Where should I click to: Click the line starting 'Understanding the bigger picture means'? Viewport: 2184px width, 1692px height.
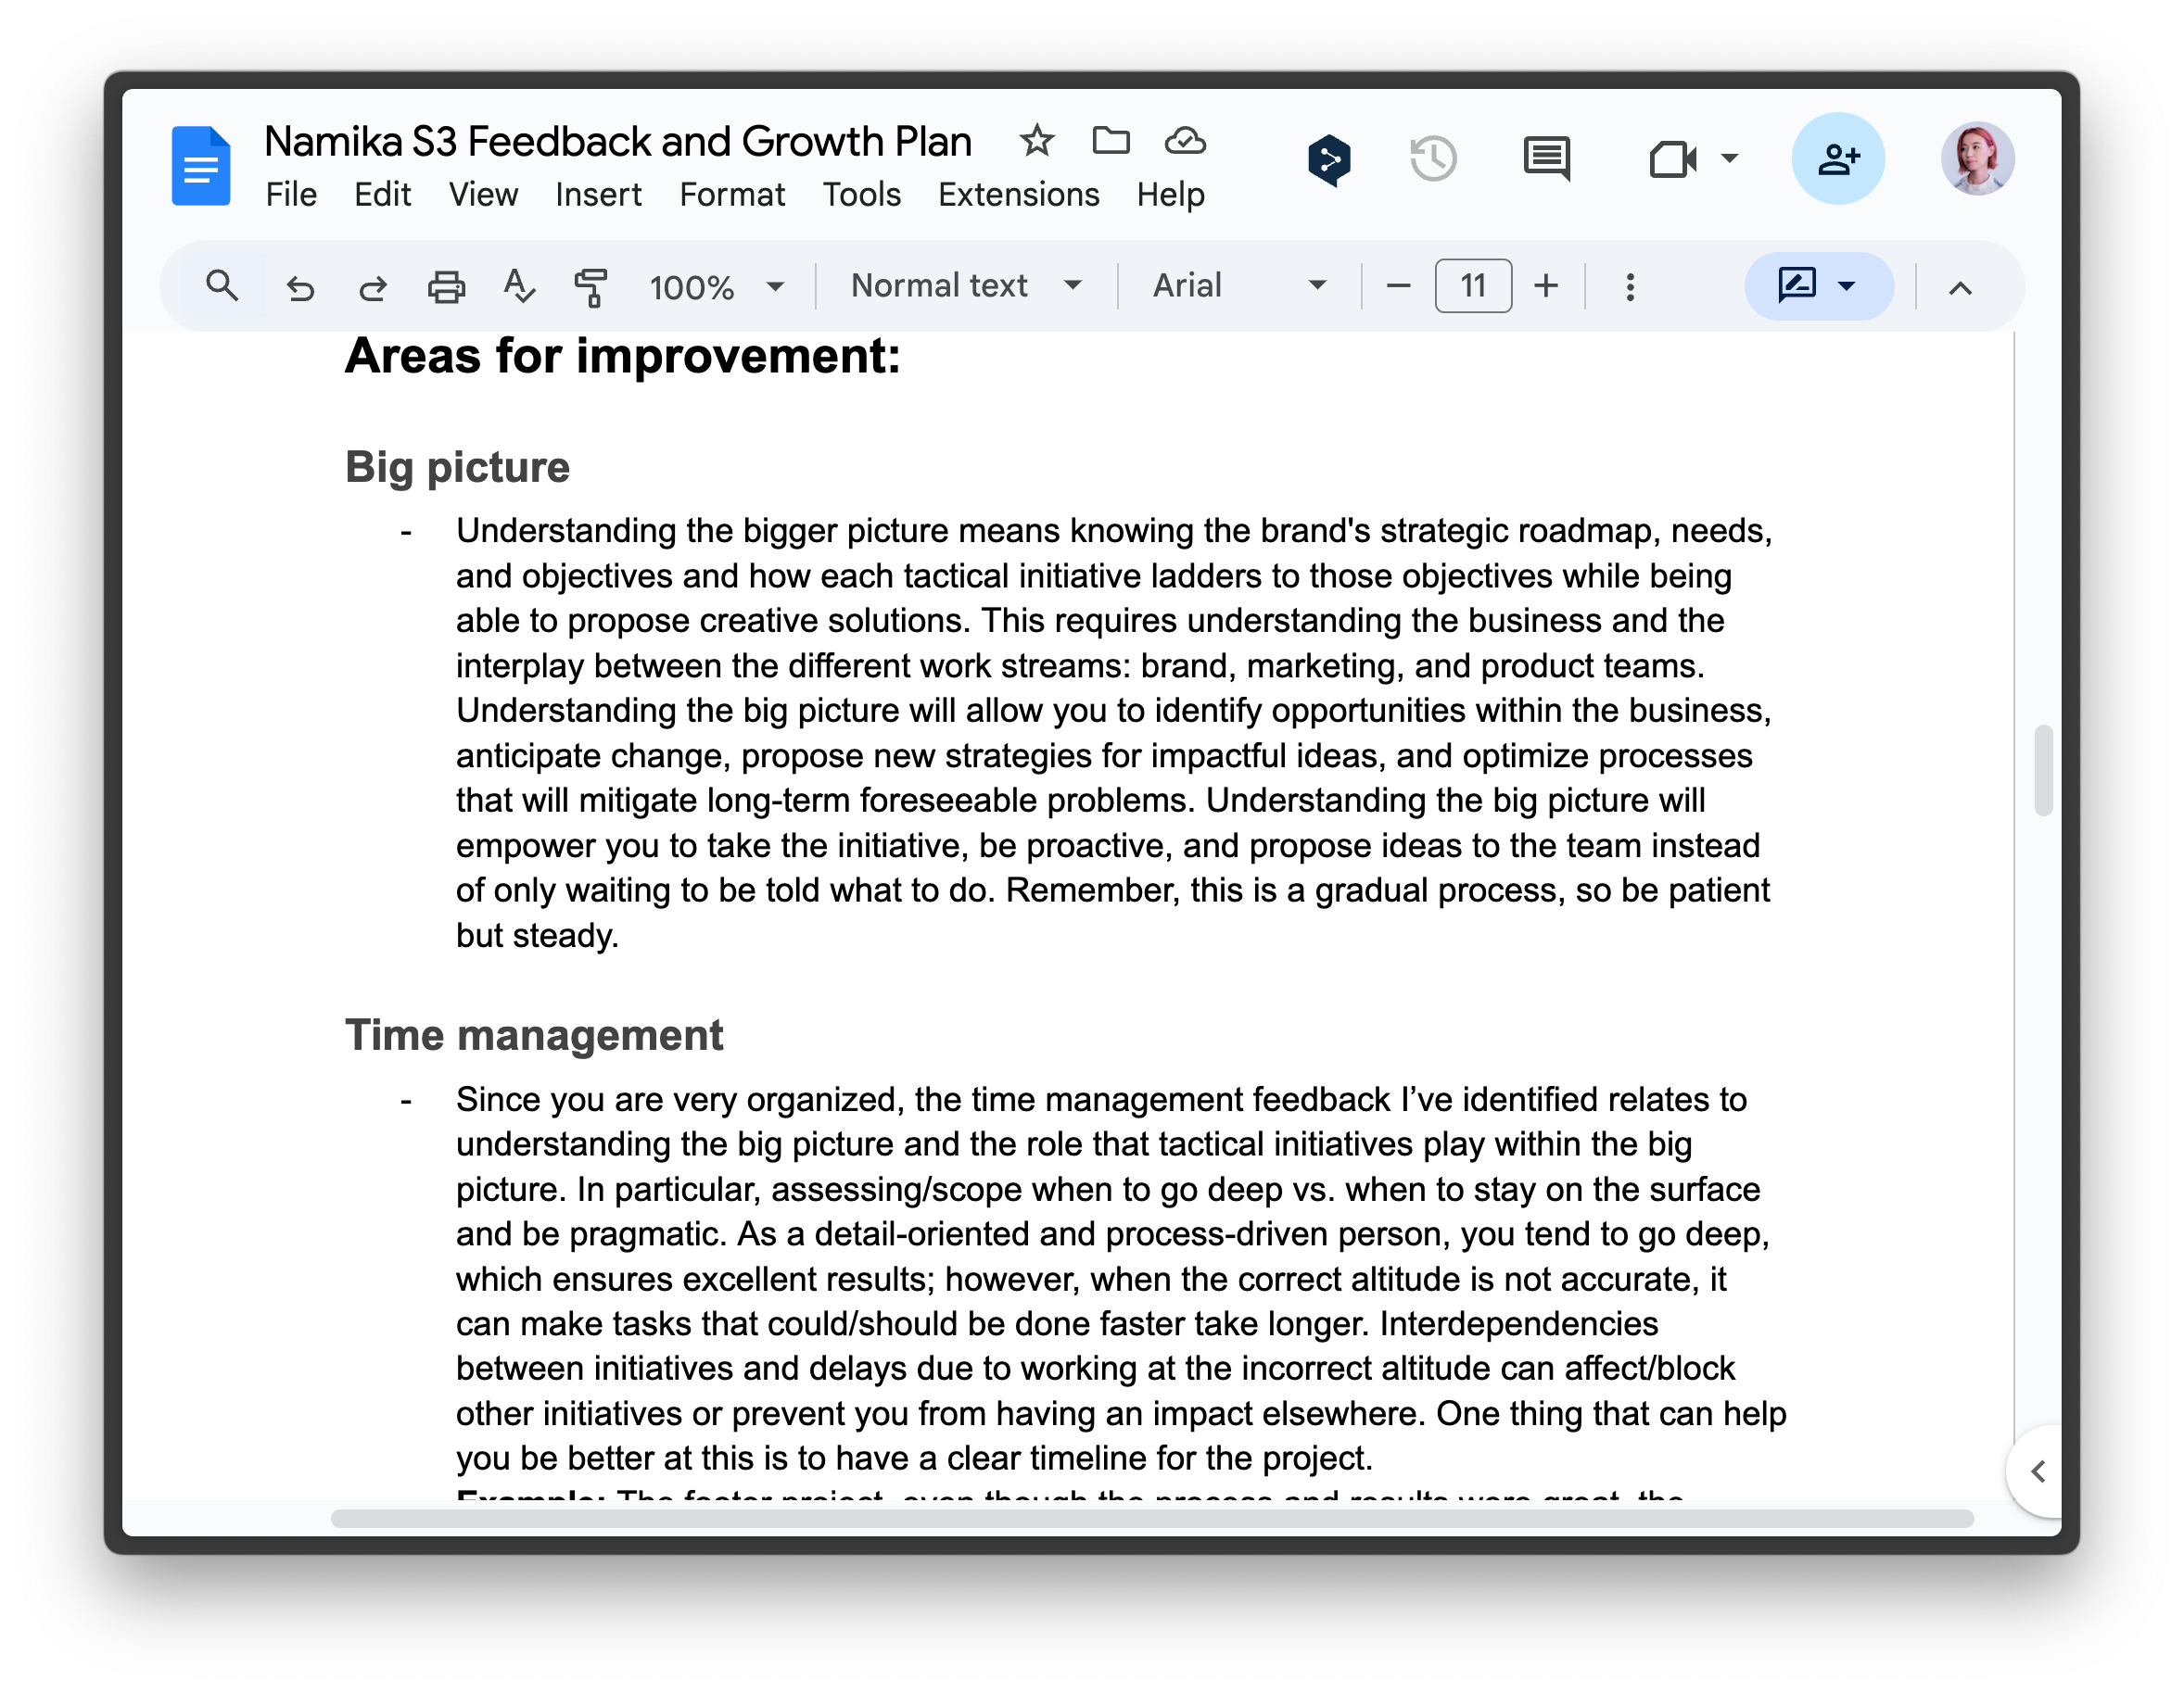(x=1114, y=530)
